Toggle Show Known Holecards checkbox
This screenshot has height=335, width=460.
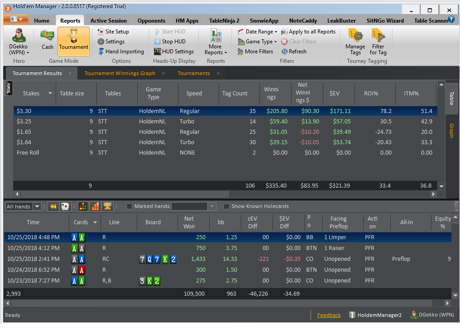click(226, 207)
